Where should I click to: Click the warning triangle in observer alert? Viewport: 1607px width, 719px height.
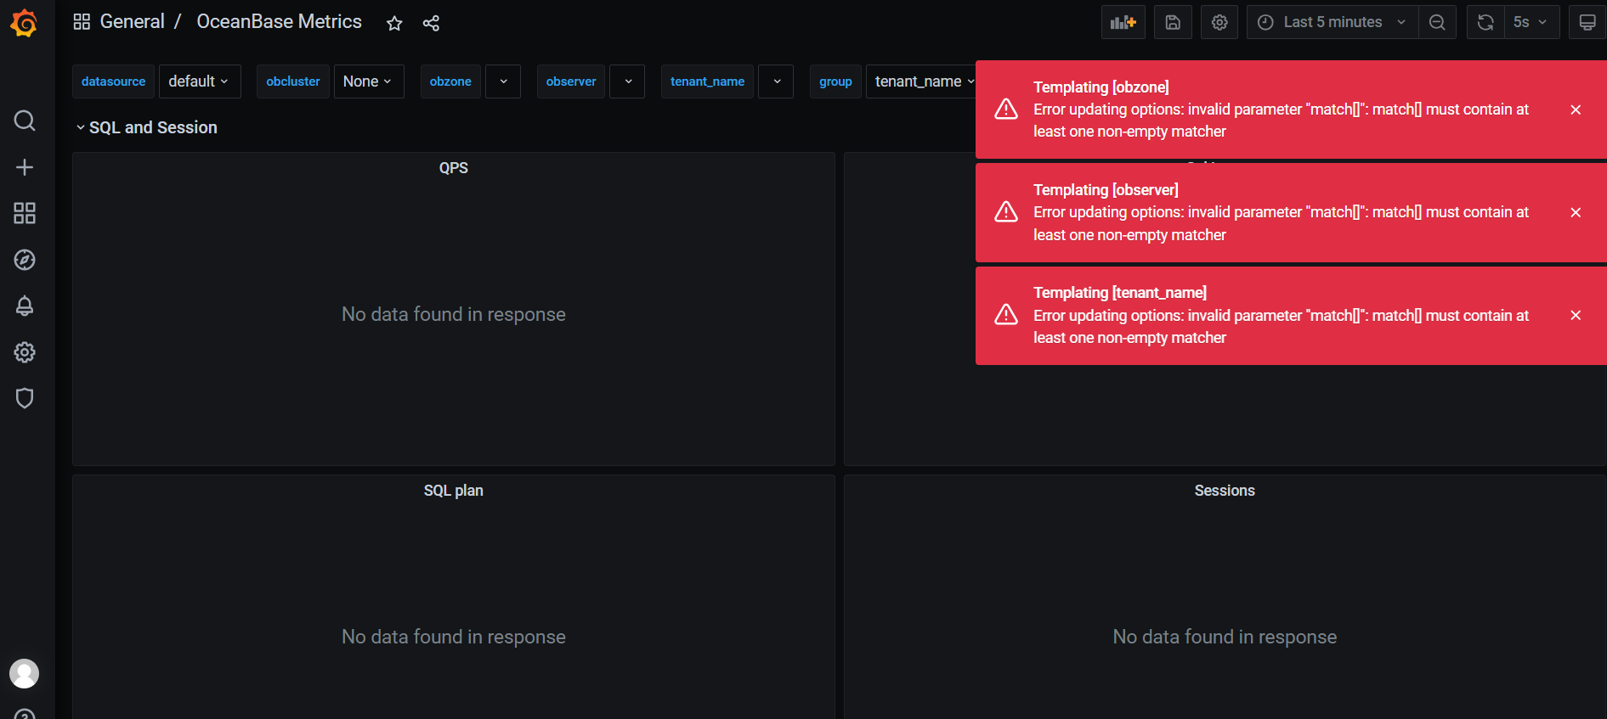1006,211
